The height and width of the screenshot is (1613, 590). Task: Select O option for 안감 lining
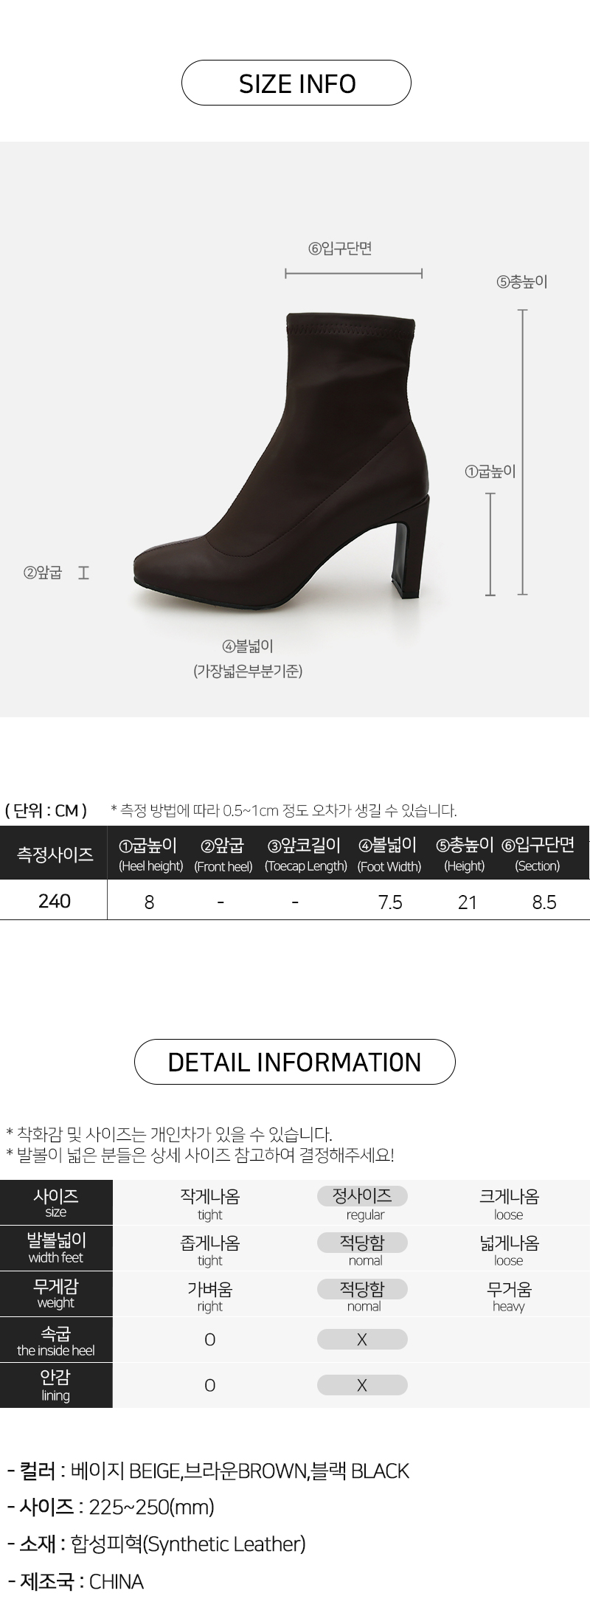click(210, 1385)
